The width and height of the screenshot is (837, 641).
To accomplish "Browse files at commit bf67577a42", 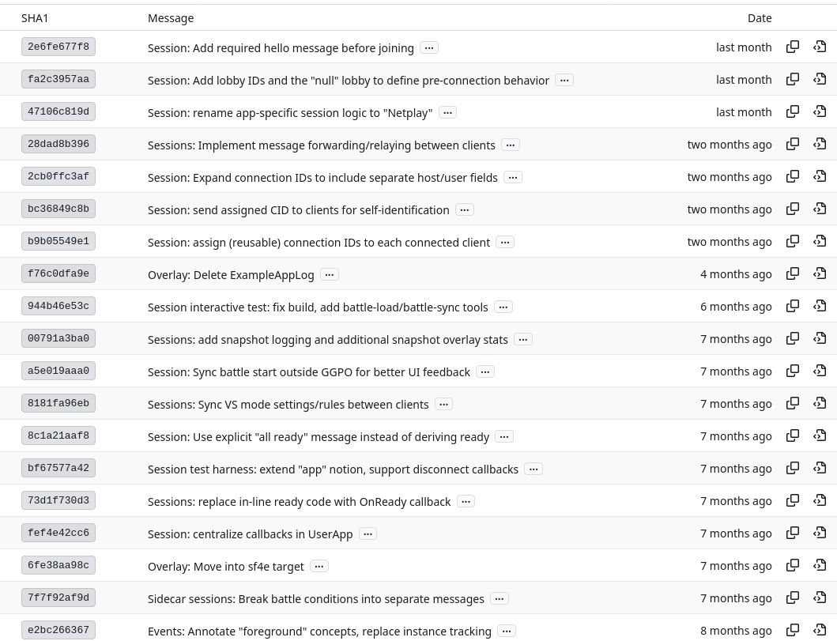I will (820, 468).
